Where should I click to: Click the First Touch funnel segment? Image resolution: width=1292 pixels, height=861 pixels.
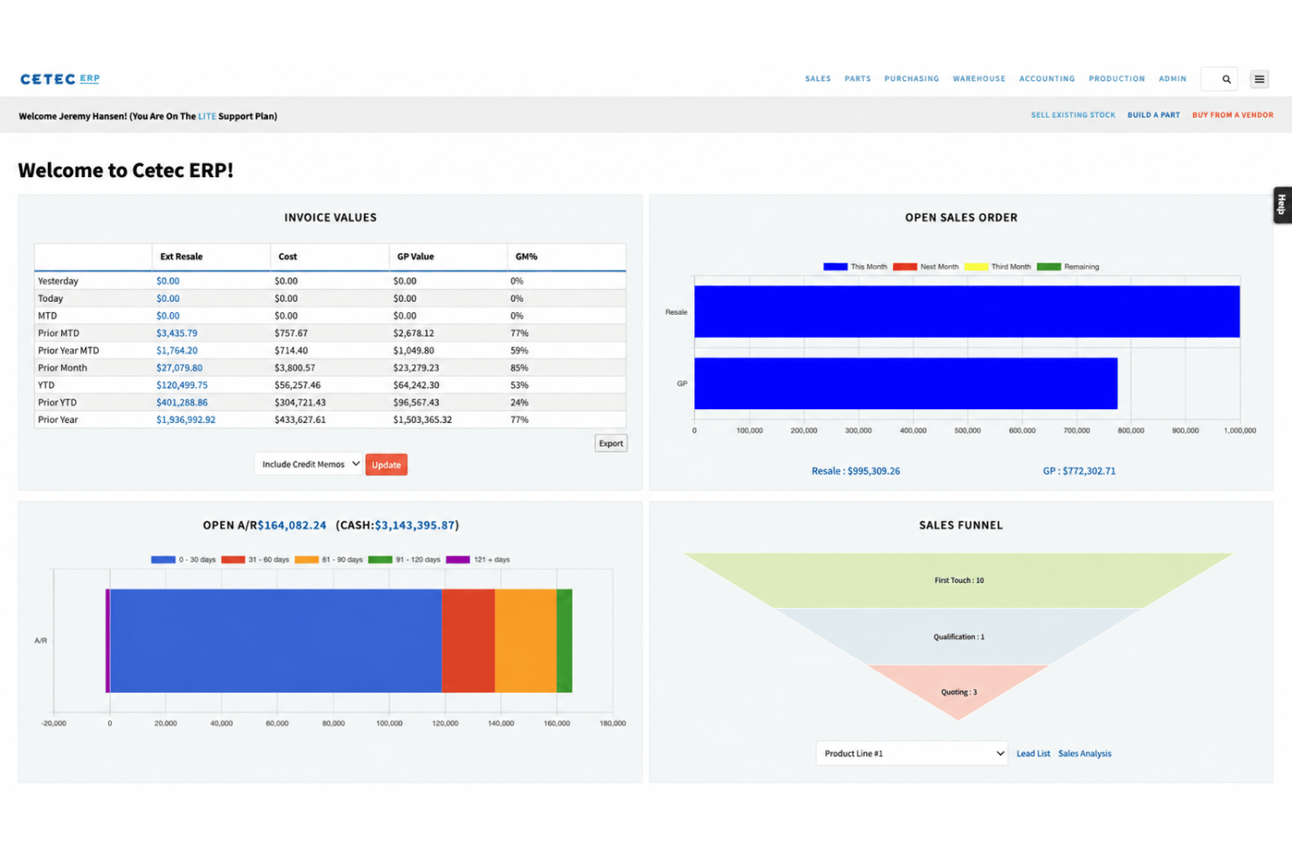coord(959,580)
